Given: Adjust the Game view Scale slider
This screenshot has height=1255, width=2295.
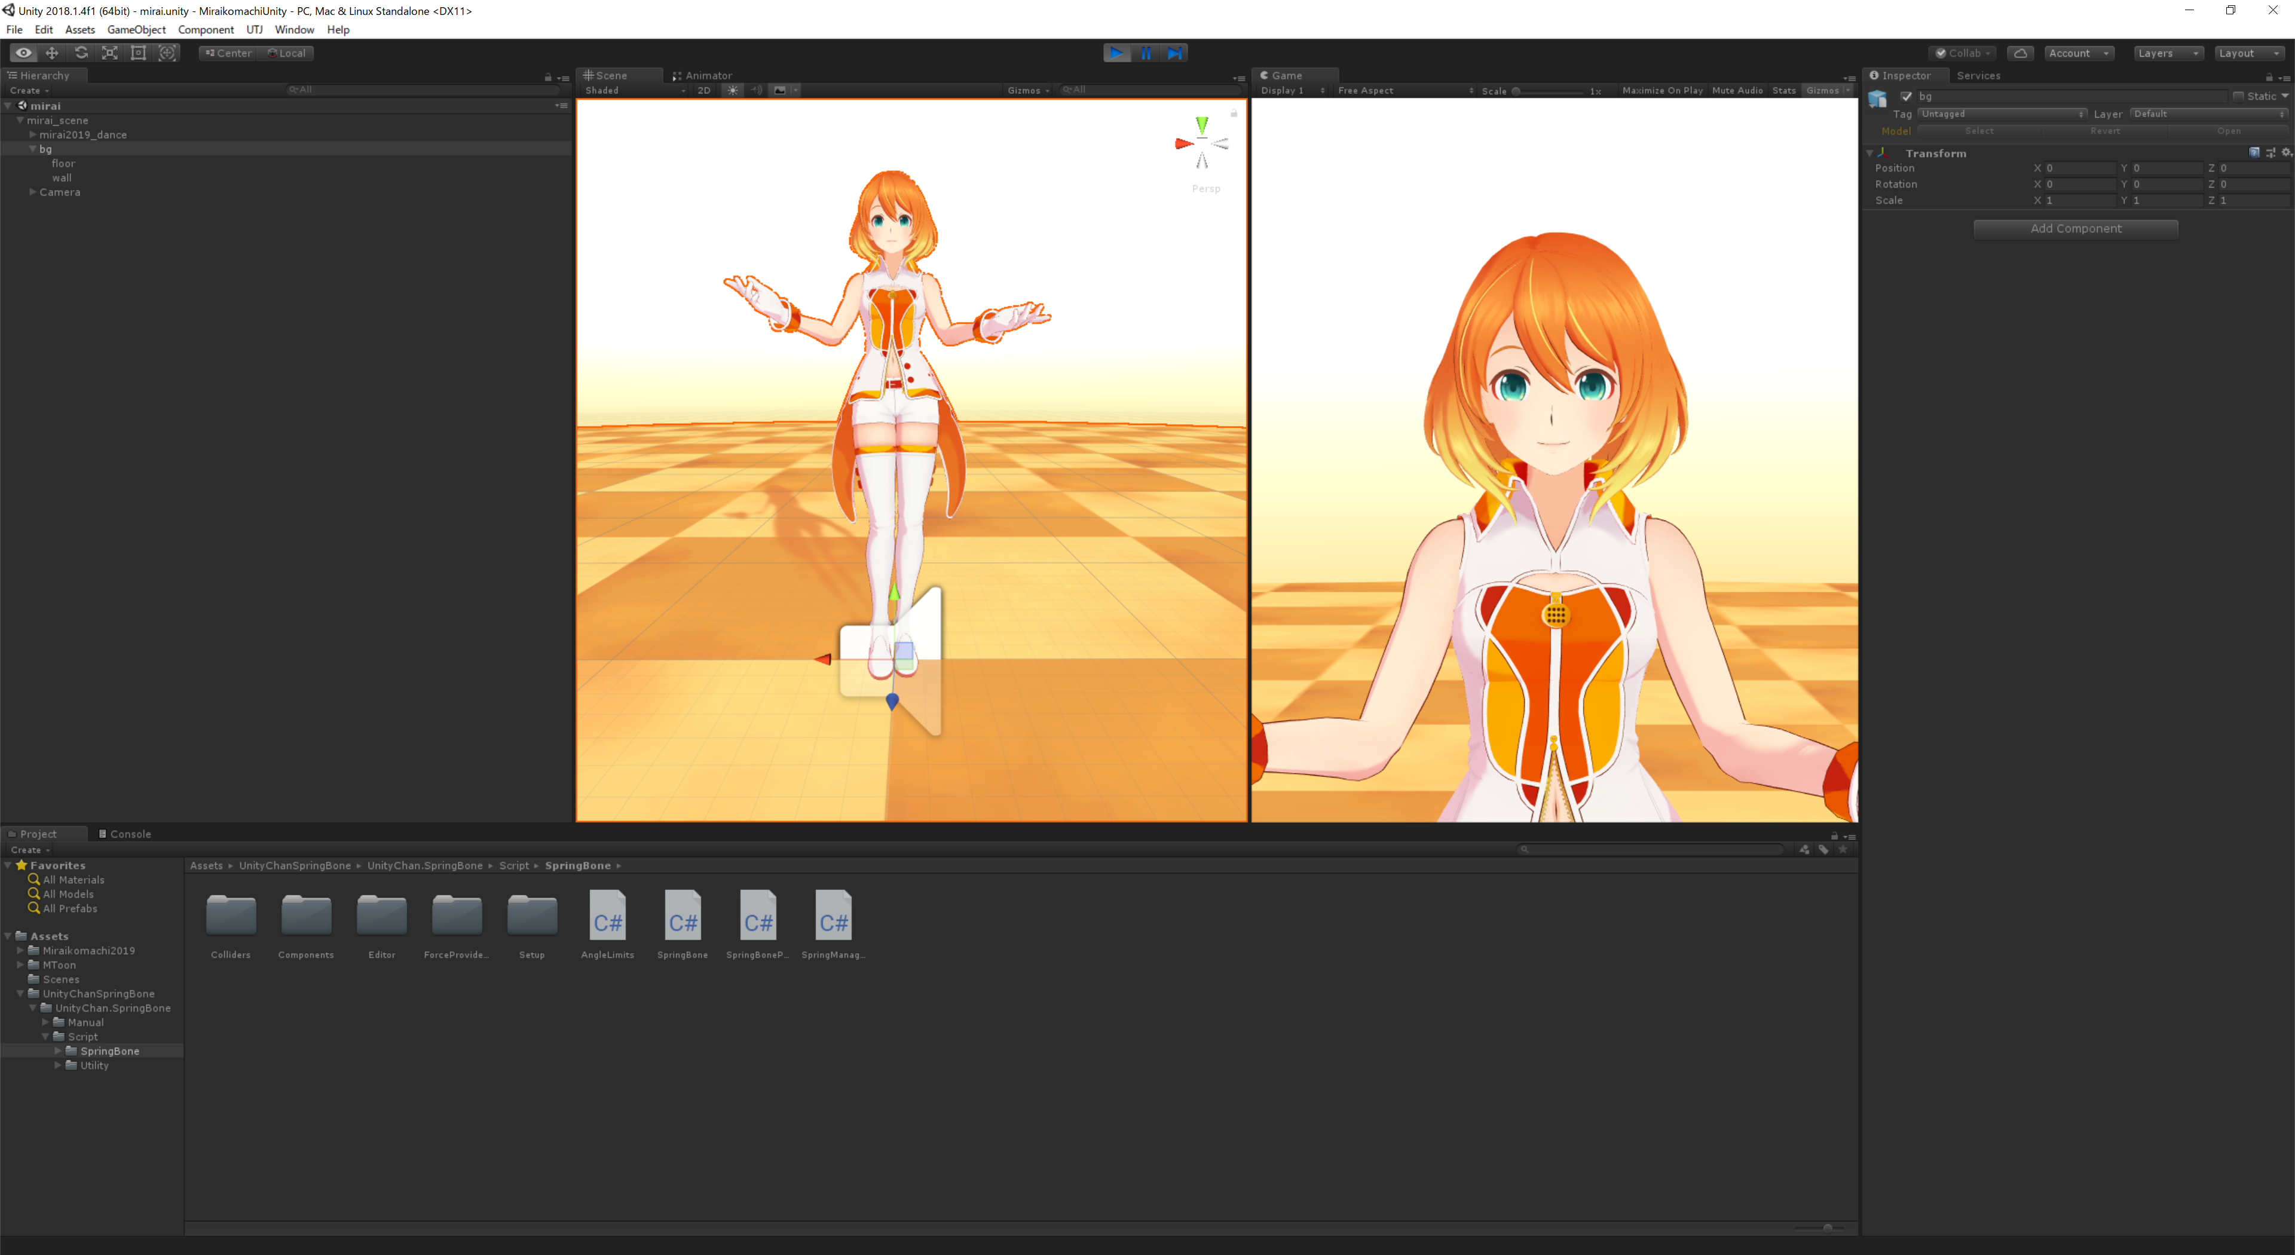Looking at the screenshot, I should [x=1549, y=91].
